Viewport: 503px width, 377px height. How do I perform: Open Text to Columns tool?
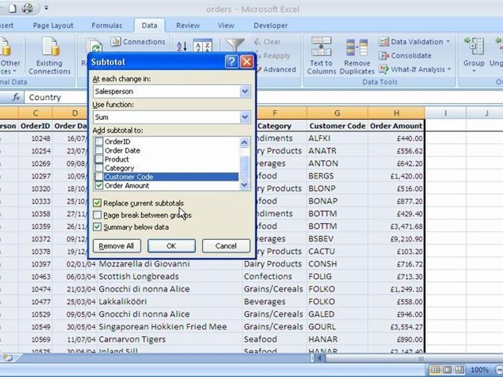coord(321,56)
